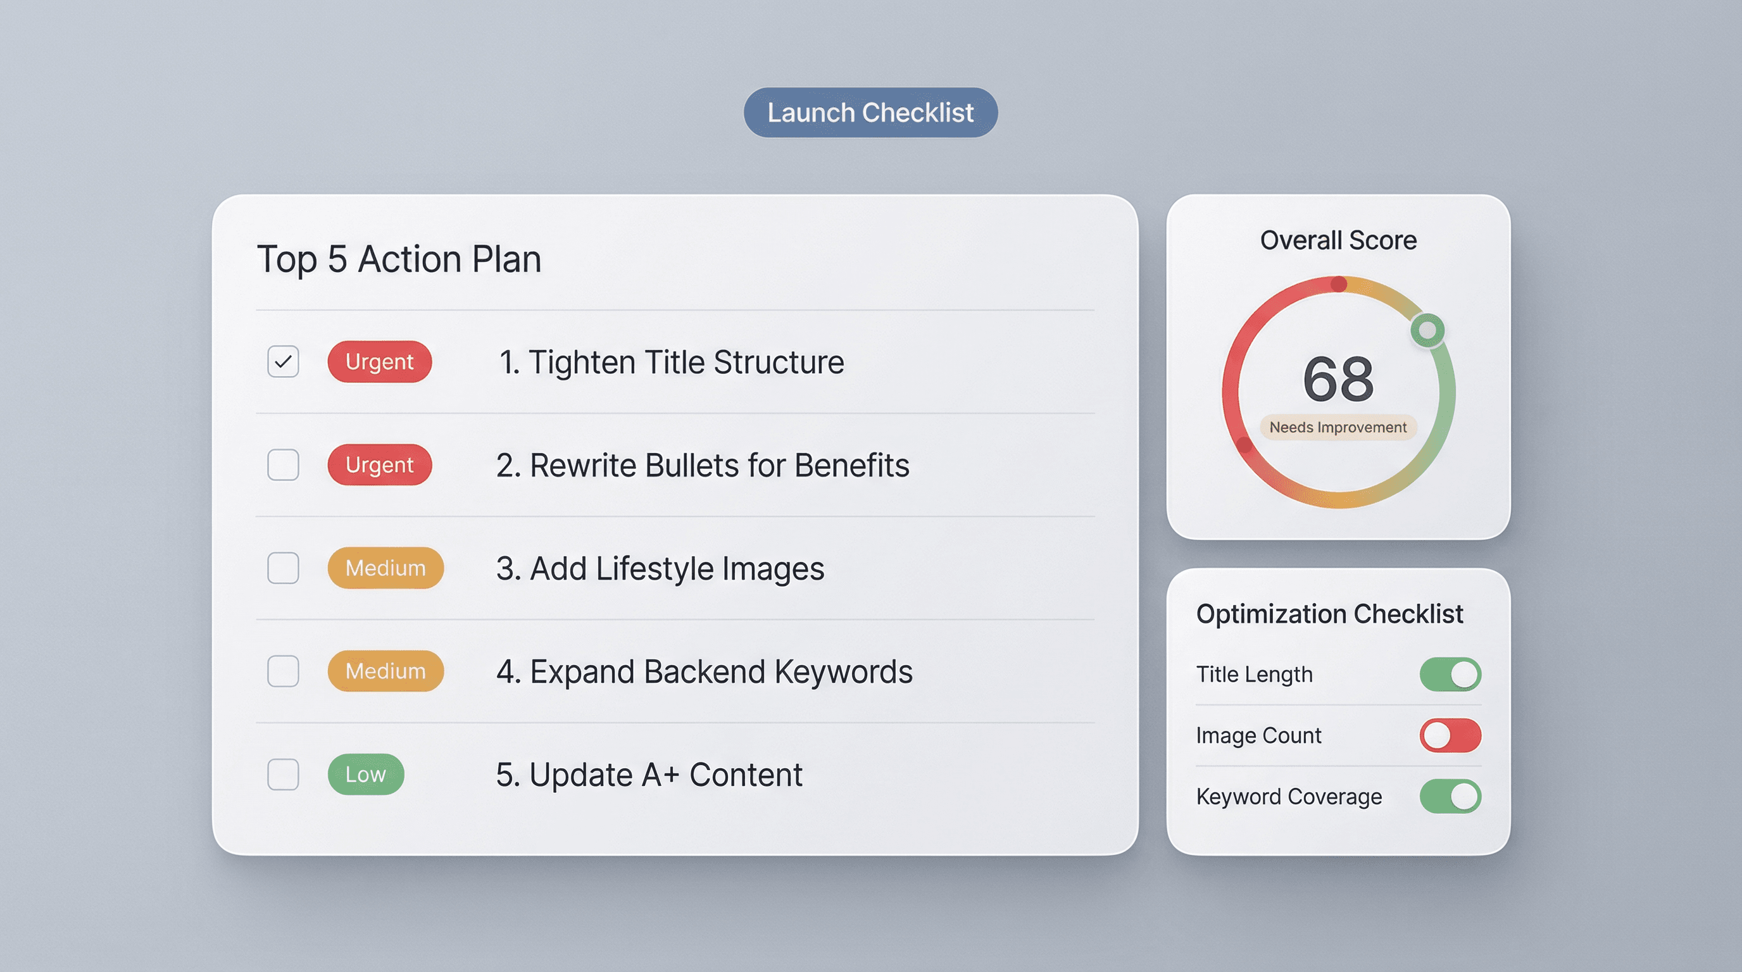Image resolution: width=1742 pixels, height=972 pixels.
Task: Open the Expand Backend Keywords item
Action: coord(704,672)
